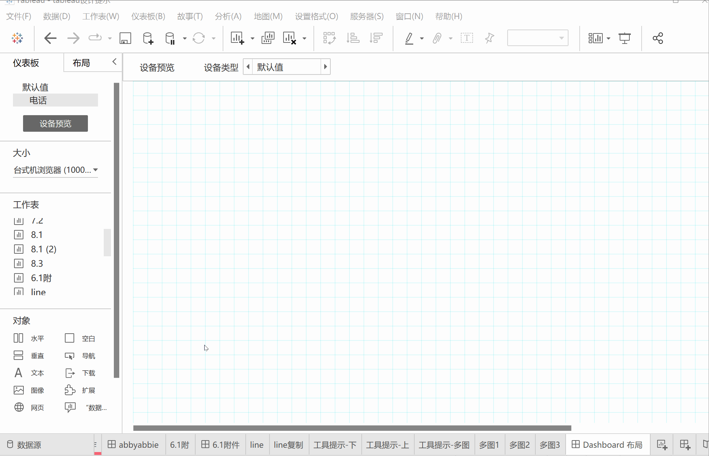709x456 pixels.
Task: Open Presentation Mode icon
Action: (624, 38)
